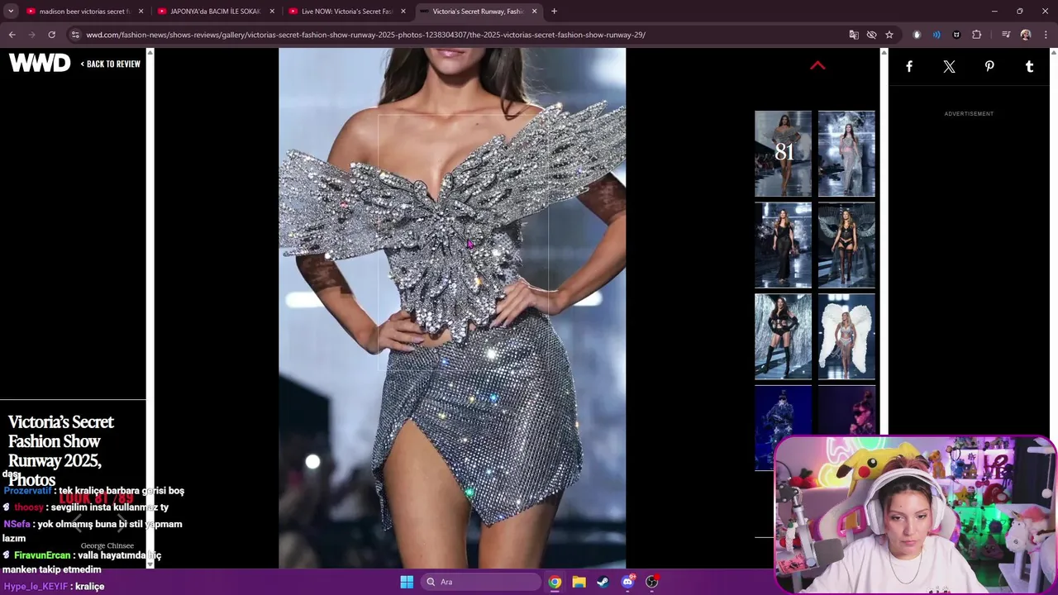Image resolution: width=1058 pixels, height=595 pixels.
Task: Pin the photo on Pinterest
Action: coord(989,67)
